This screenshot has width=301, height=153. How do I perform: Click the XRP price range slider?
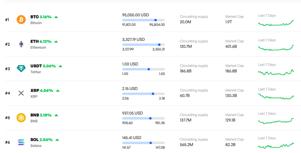click(143, 94)
